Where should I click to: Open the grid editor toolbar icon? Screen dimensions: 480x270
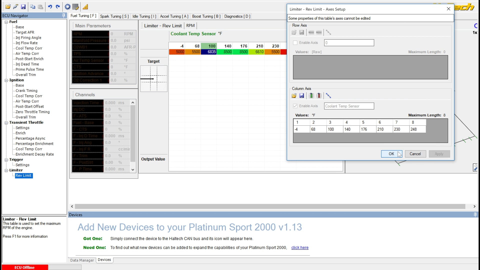(x=75, y=7)
